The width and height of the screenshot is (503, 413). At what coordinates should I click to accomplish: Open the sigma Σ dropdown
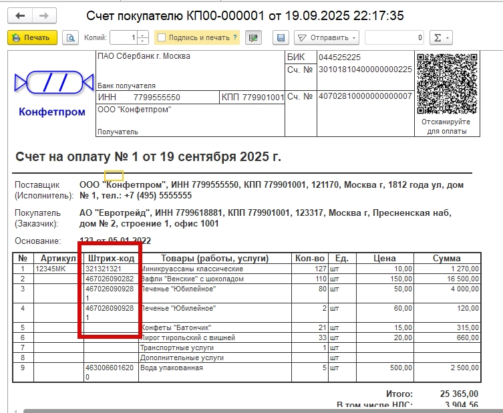pos(441,37)
